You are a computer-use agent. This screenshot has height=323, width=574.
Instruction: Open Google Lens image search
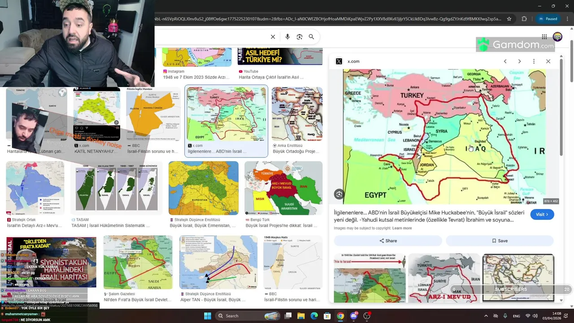coord(300,37)
